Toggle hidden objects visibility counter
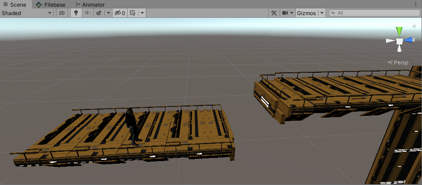The height and width of the screenshot is (185, 422). coord(120,13)
